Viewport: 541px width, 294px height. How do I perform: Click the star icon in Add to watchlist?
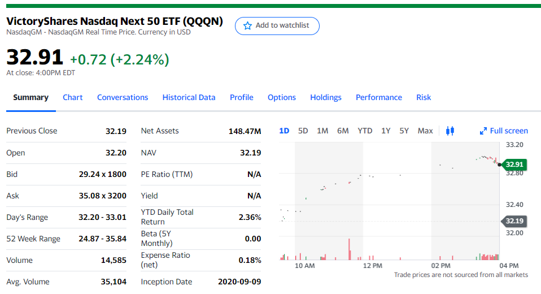247,25
